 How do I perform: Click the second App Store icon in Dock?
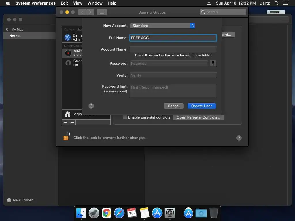(x=188, y=213)
